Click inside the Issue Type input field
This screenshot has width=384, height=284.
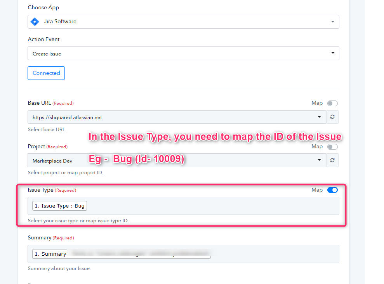183,206
